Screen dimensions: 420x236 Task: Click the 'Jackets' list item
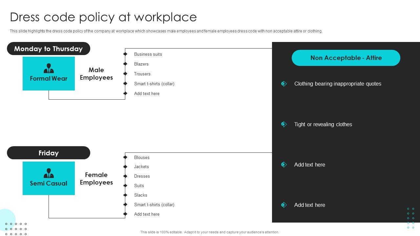(141, 167)
